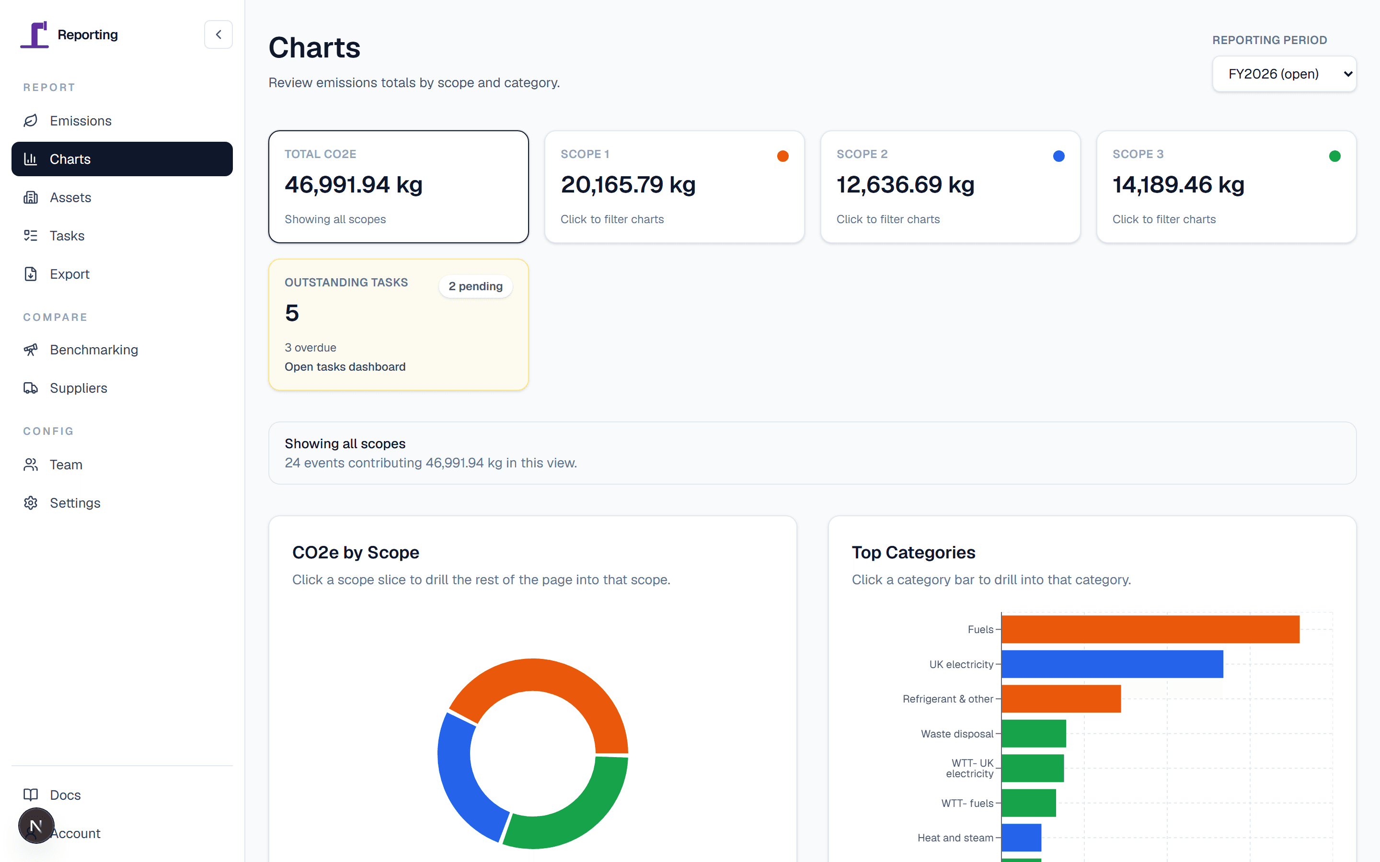Image resolution: width=1380 pixels, height=862 pixels.
Task: Click the Export file-download icon
Action: point(31,273)
